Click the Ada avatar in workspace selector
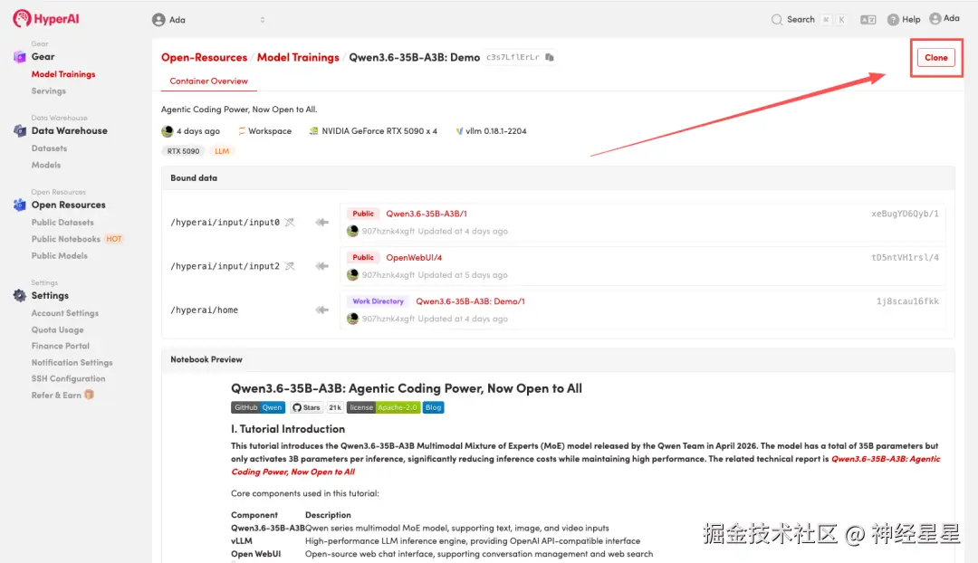The height and width of the screenshot is (563, 978). tap(159, 20)
